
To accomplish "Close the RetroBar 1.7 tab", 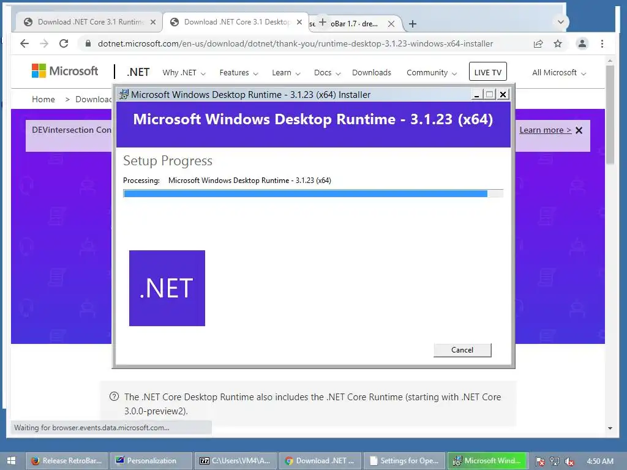I will coord(391,24).
